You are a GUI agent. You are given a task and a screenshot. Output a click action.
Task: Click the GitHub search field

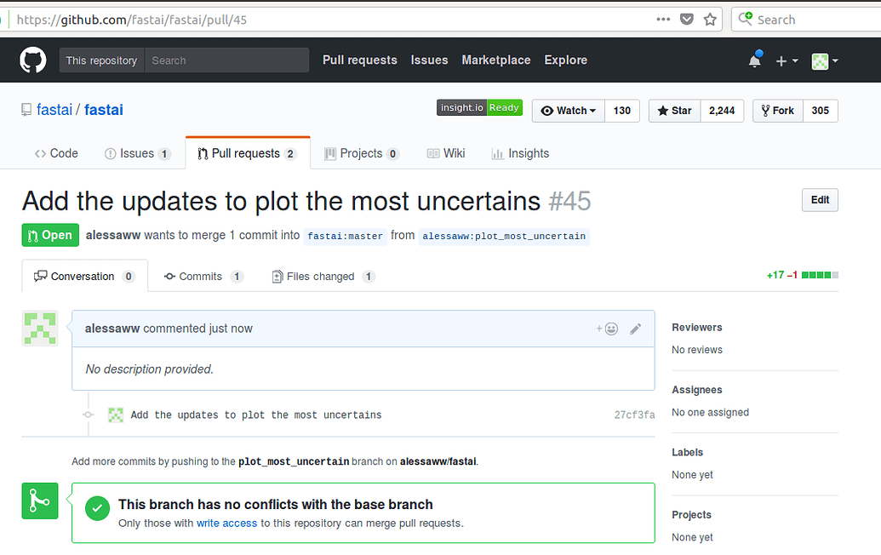pos(226,60)
